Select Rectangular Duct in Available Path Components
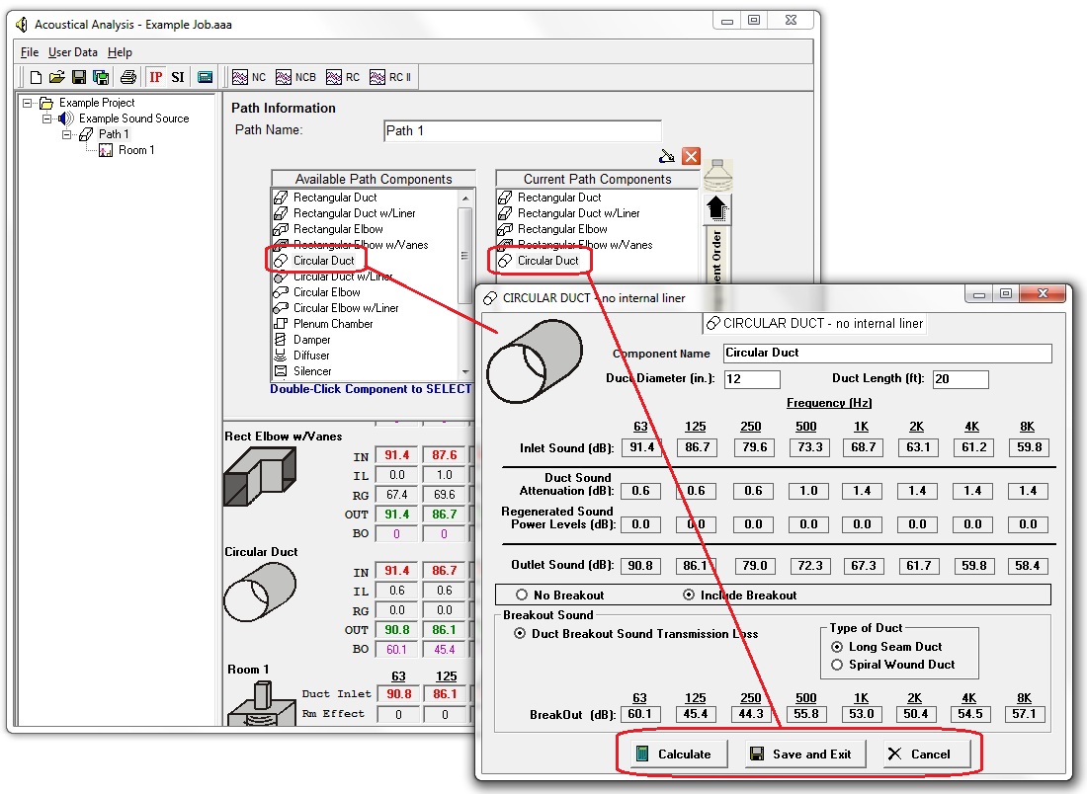 [335, 198]
